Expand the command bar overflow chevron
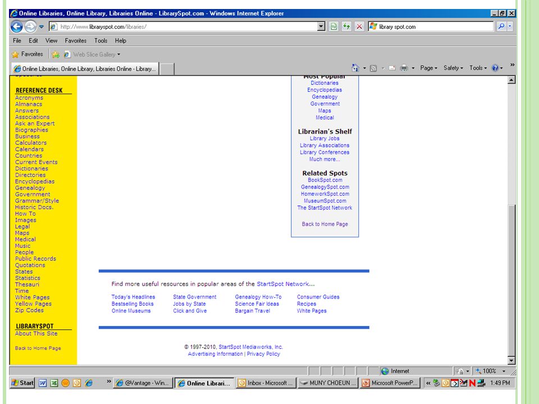The image size is (539, 404). (512, 65)
